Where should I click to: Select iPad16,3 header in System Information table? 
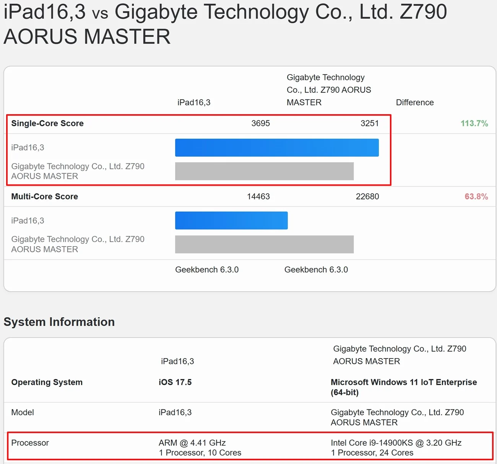pyautogui.click(x=177, y=361)
